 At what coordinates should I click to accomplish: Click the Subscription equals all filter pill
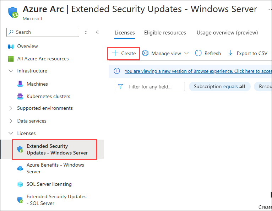pos(219,86)
